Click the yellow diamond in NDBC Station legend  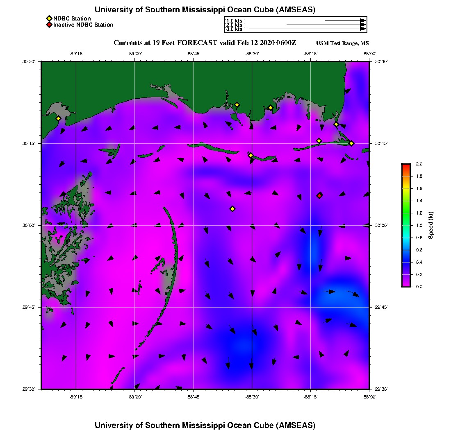pos(49,18)
